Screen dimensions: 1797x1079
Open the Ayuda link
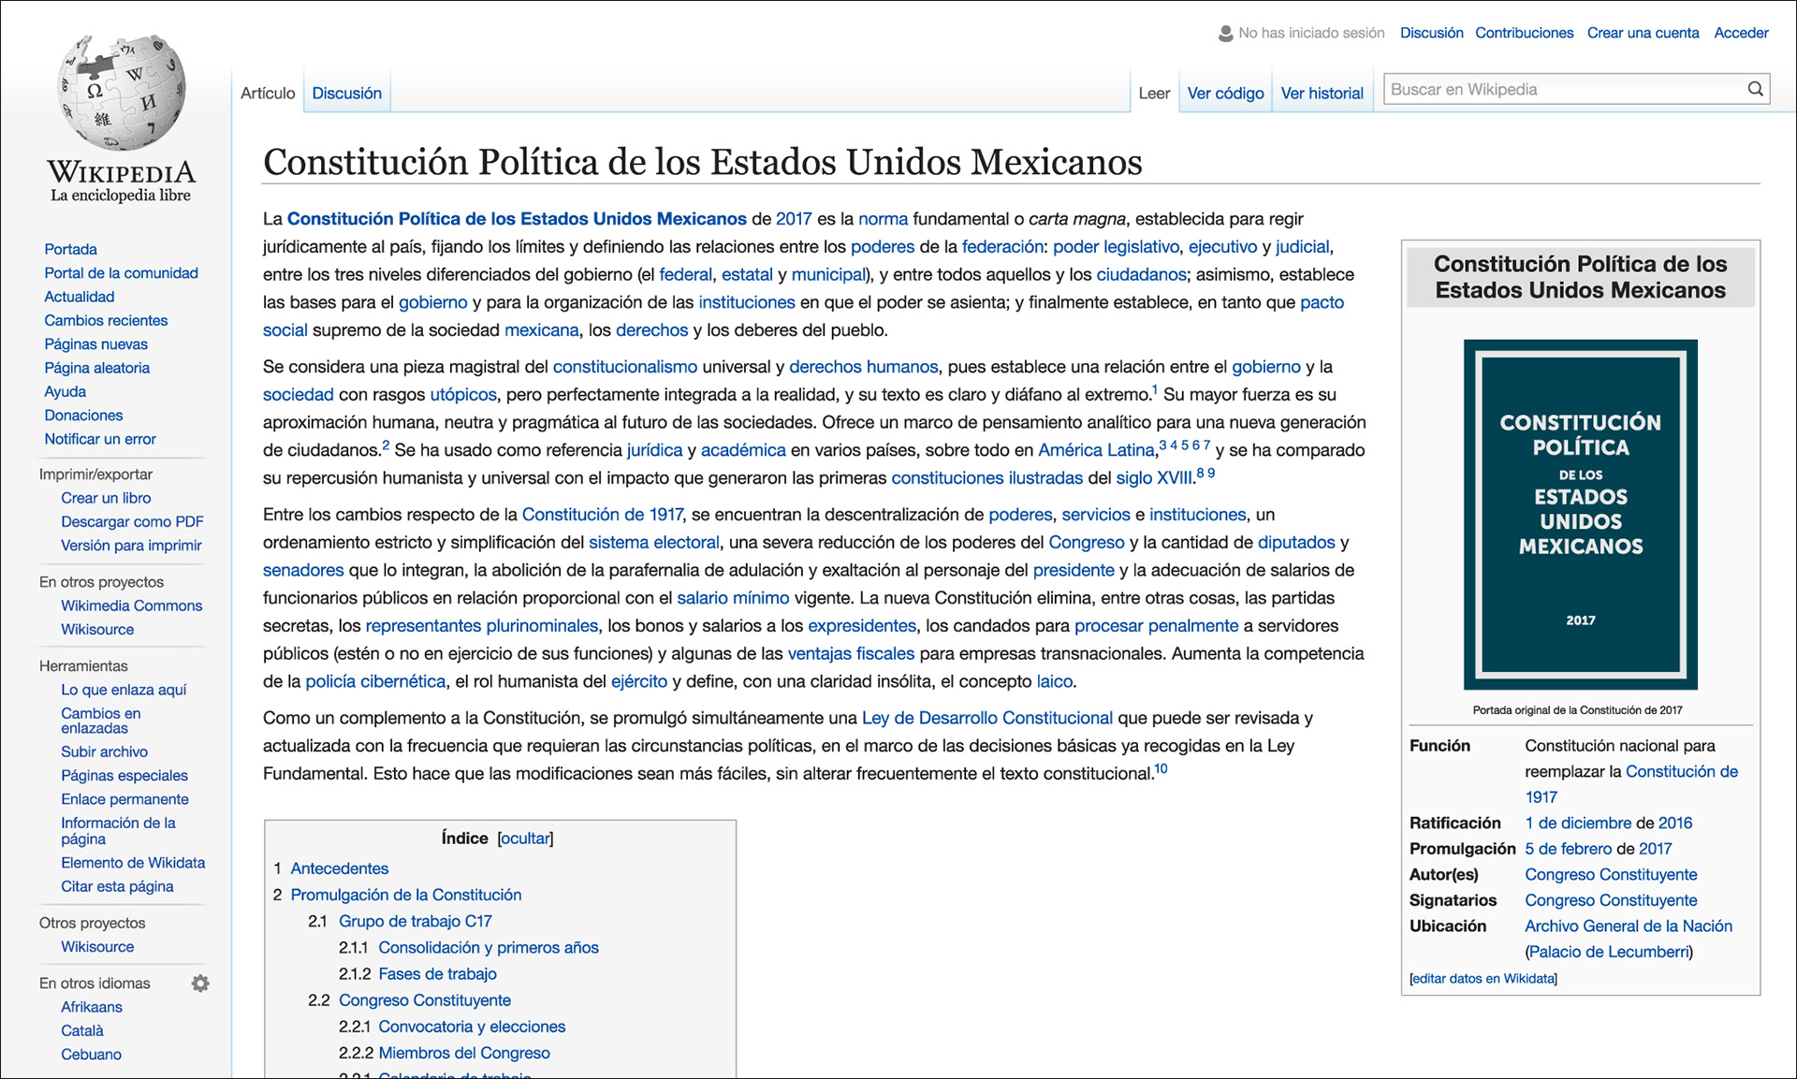tap(65, 391)
